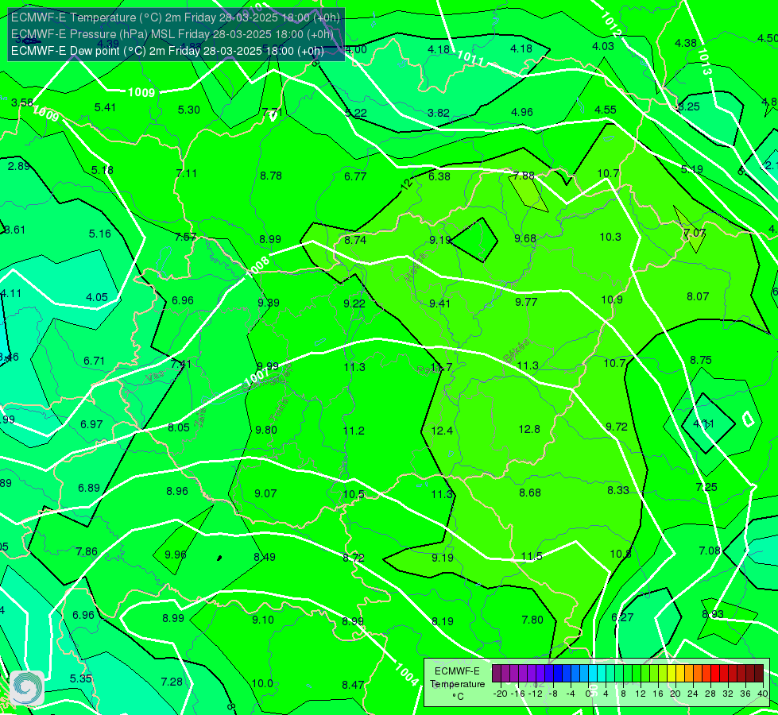Select the ECMWF-E Temperature 2m layer label

[175, 17]
